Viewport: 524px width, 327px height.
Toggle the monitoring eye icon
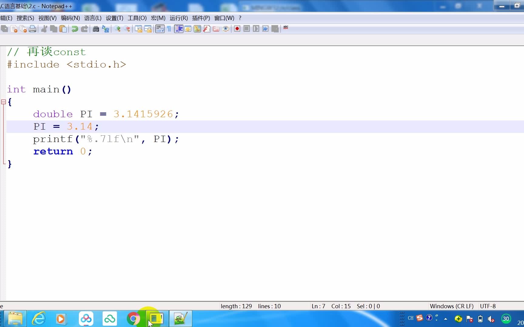(x=226, y=29)
